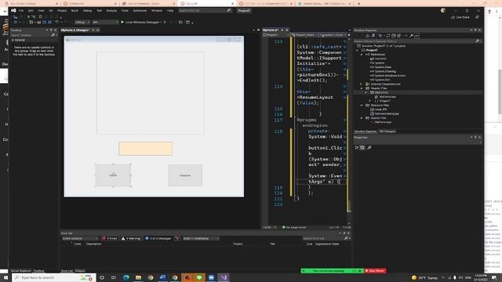Select the picture box on the form
This screenshot has height=282, width=502.
[151, 92]
